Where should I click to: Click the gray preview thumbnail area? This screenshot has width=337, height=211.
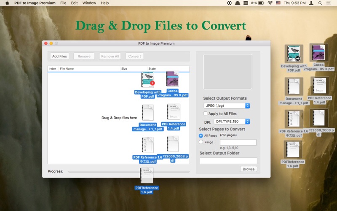tap(227, 72)
